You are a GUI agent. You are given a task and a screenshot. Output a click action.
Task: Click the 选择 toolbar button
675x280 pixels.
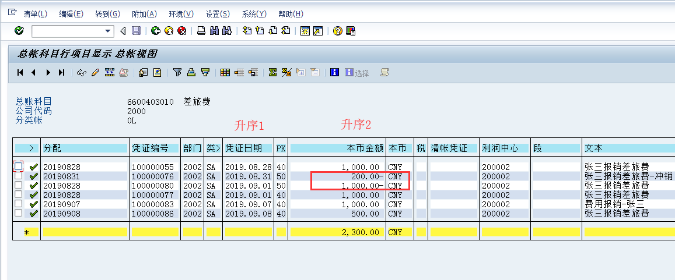click(x=357, y=73)
